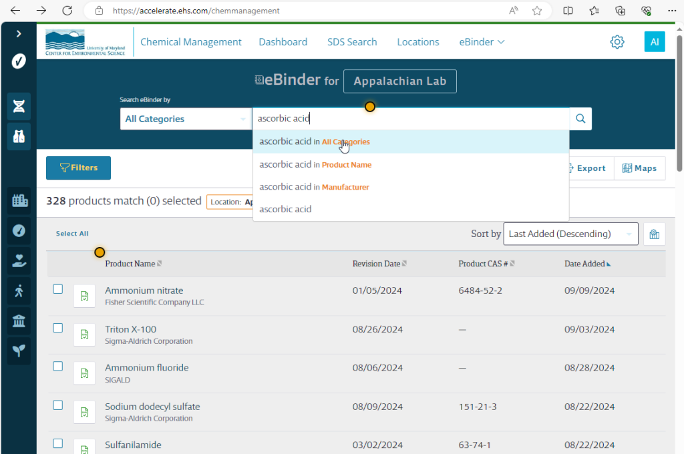This screenshot has width=684, height=454.
Task: Open the Filters button
Action: pos(79,168)
